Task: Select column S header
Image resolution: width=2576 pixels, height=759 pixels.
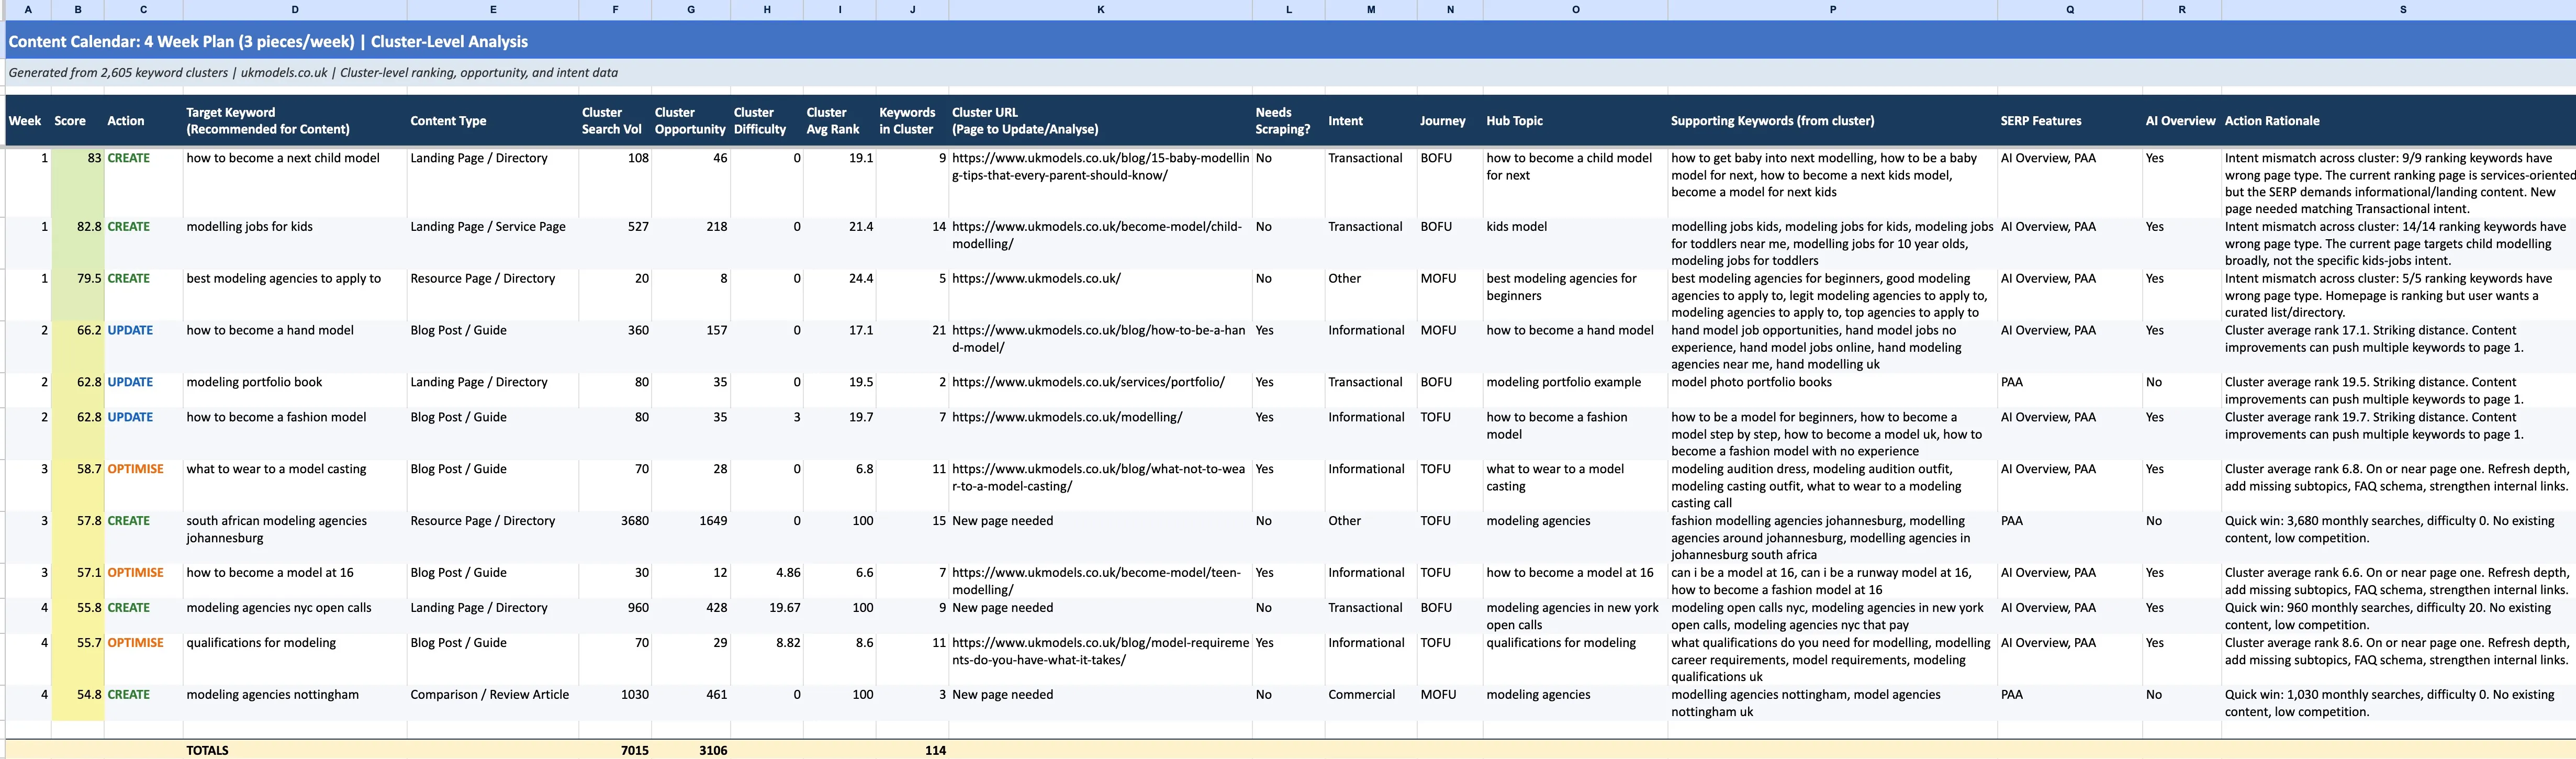Action: 2402,9
